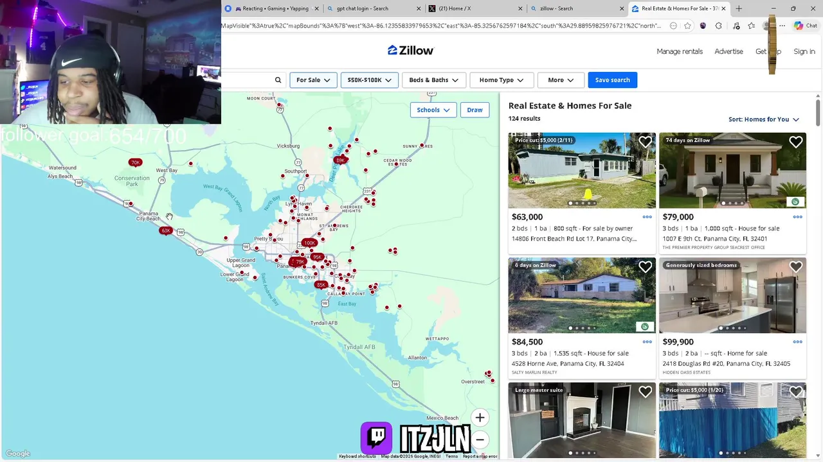Open Manage rentals link
This screenshot has height=462, width=823.
680,51
